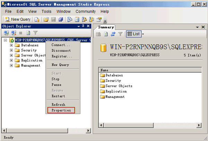Click Filter icon in Object Explorer toolbar
The width and height of the screenshot is (208, 141).
tap(35, 33)
